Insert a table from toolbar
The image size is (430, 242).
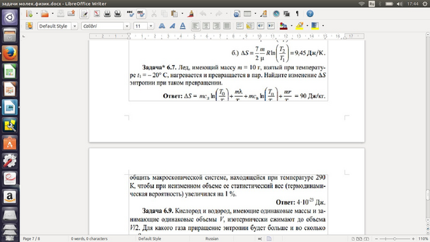click(x=247, y=13)
